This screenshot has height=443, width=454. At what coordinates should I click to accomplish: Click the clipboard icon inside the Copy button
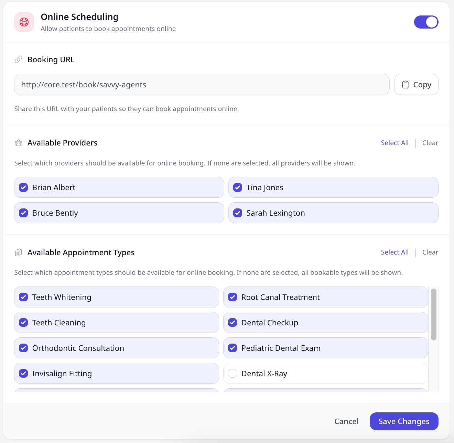click(406, 85)
